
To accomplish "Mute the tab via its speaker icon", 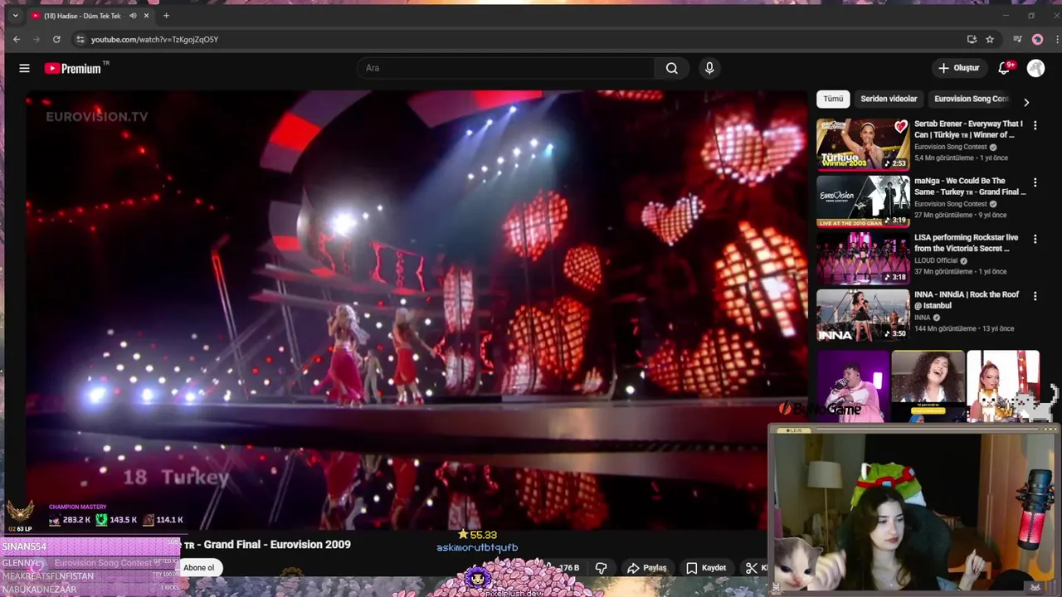I will (x=134, y=16).
